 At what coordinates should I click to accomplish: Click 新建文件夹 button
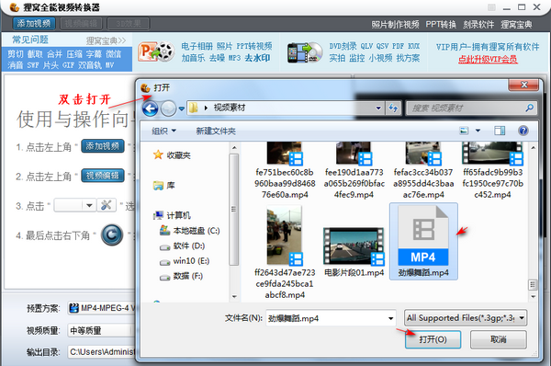click(x=216, y=132)
